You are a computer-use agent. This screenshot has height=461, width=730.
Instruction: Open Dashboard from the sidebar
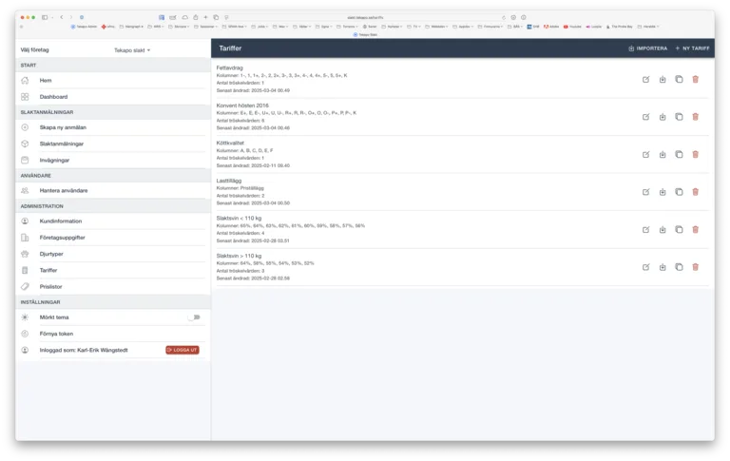113,97
